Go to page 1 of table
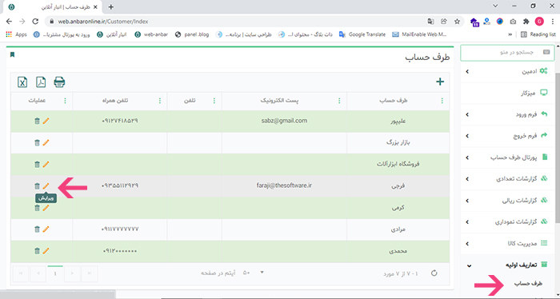This screenshot has height=299, width=560. (55, 273)
